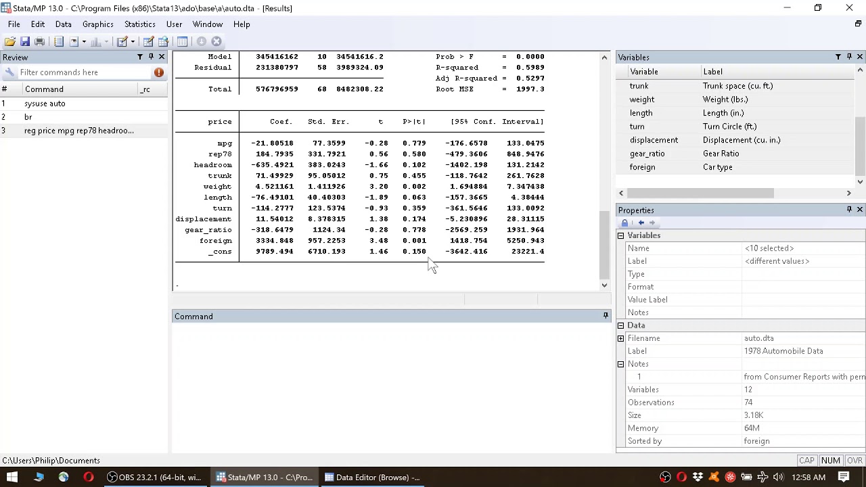Click the Windows Start button
This screenshot has height=487, width=866.
click(x=12, y=478)
